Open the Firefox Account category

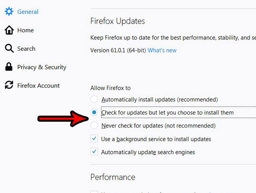38,85
